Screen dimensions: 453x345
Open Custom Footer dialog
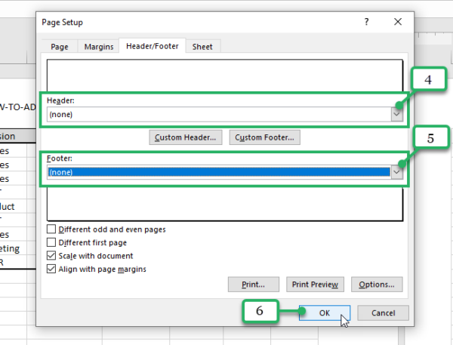click(265, 137)
